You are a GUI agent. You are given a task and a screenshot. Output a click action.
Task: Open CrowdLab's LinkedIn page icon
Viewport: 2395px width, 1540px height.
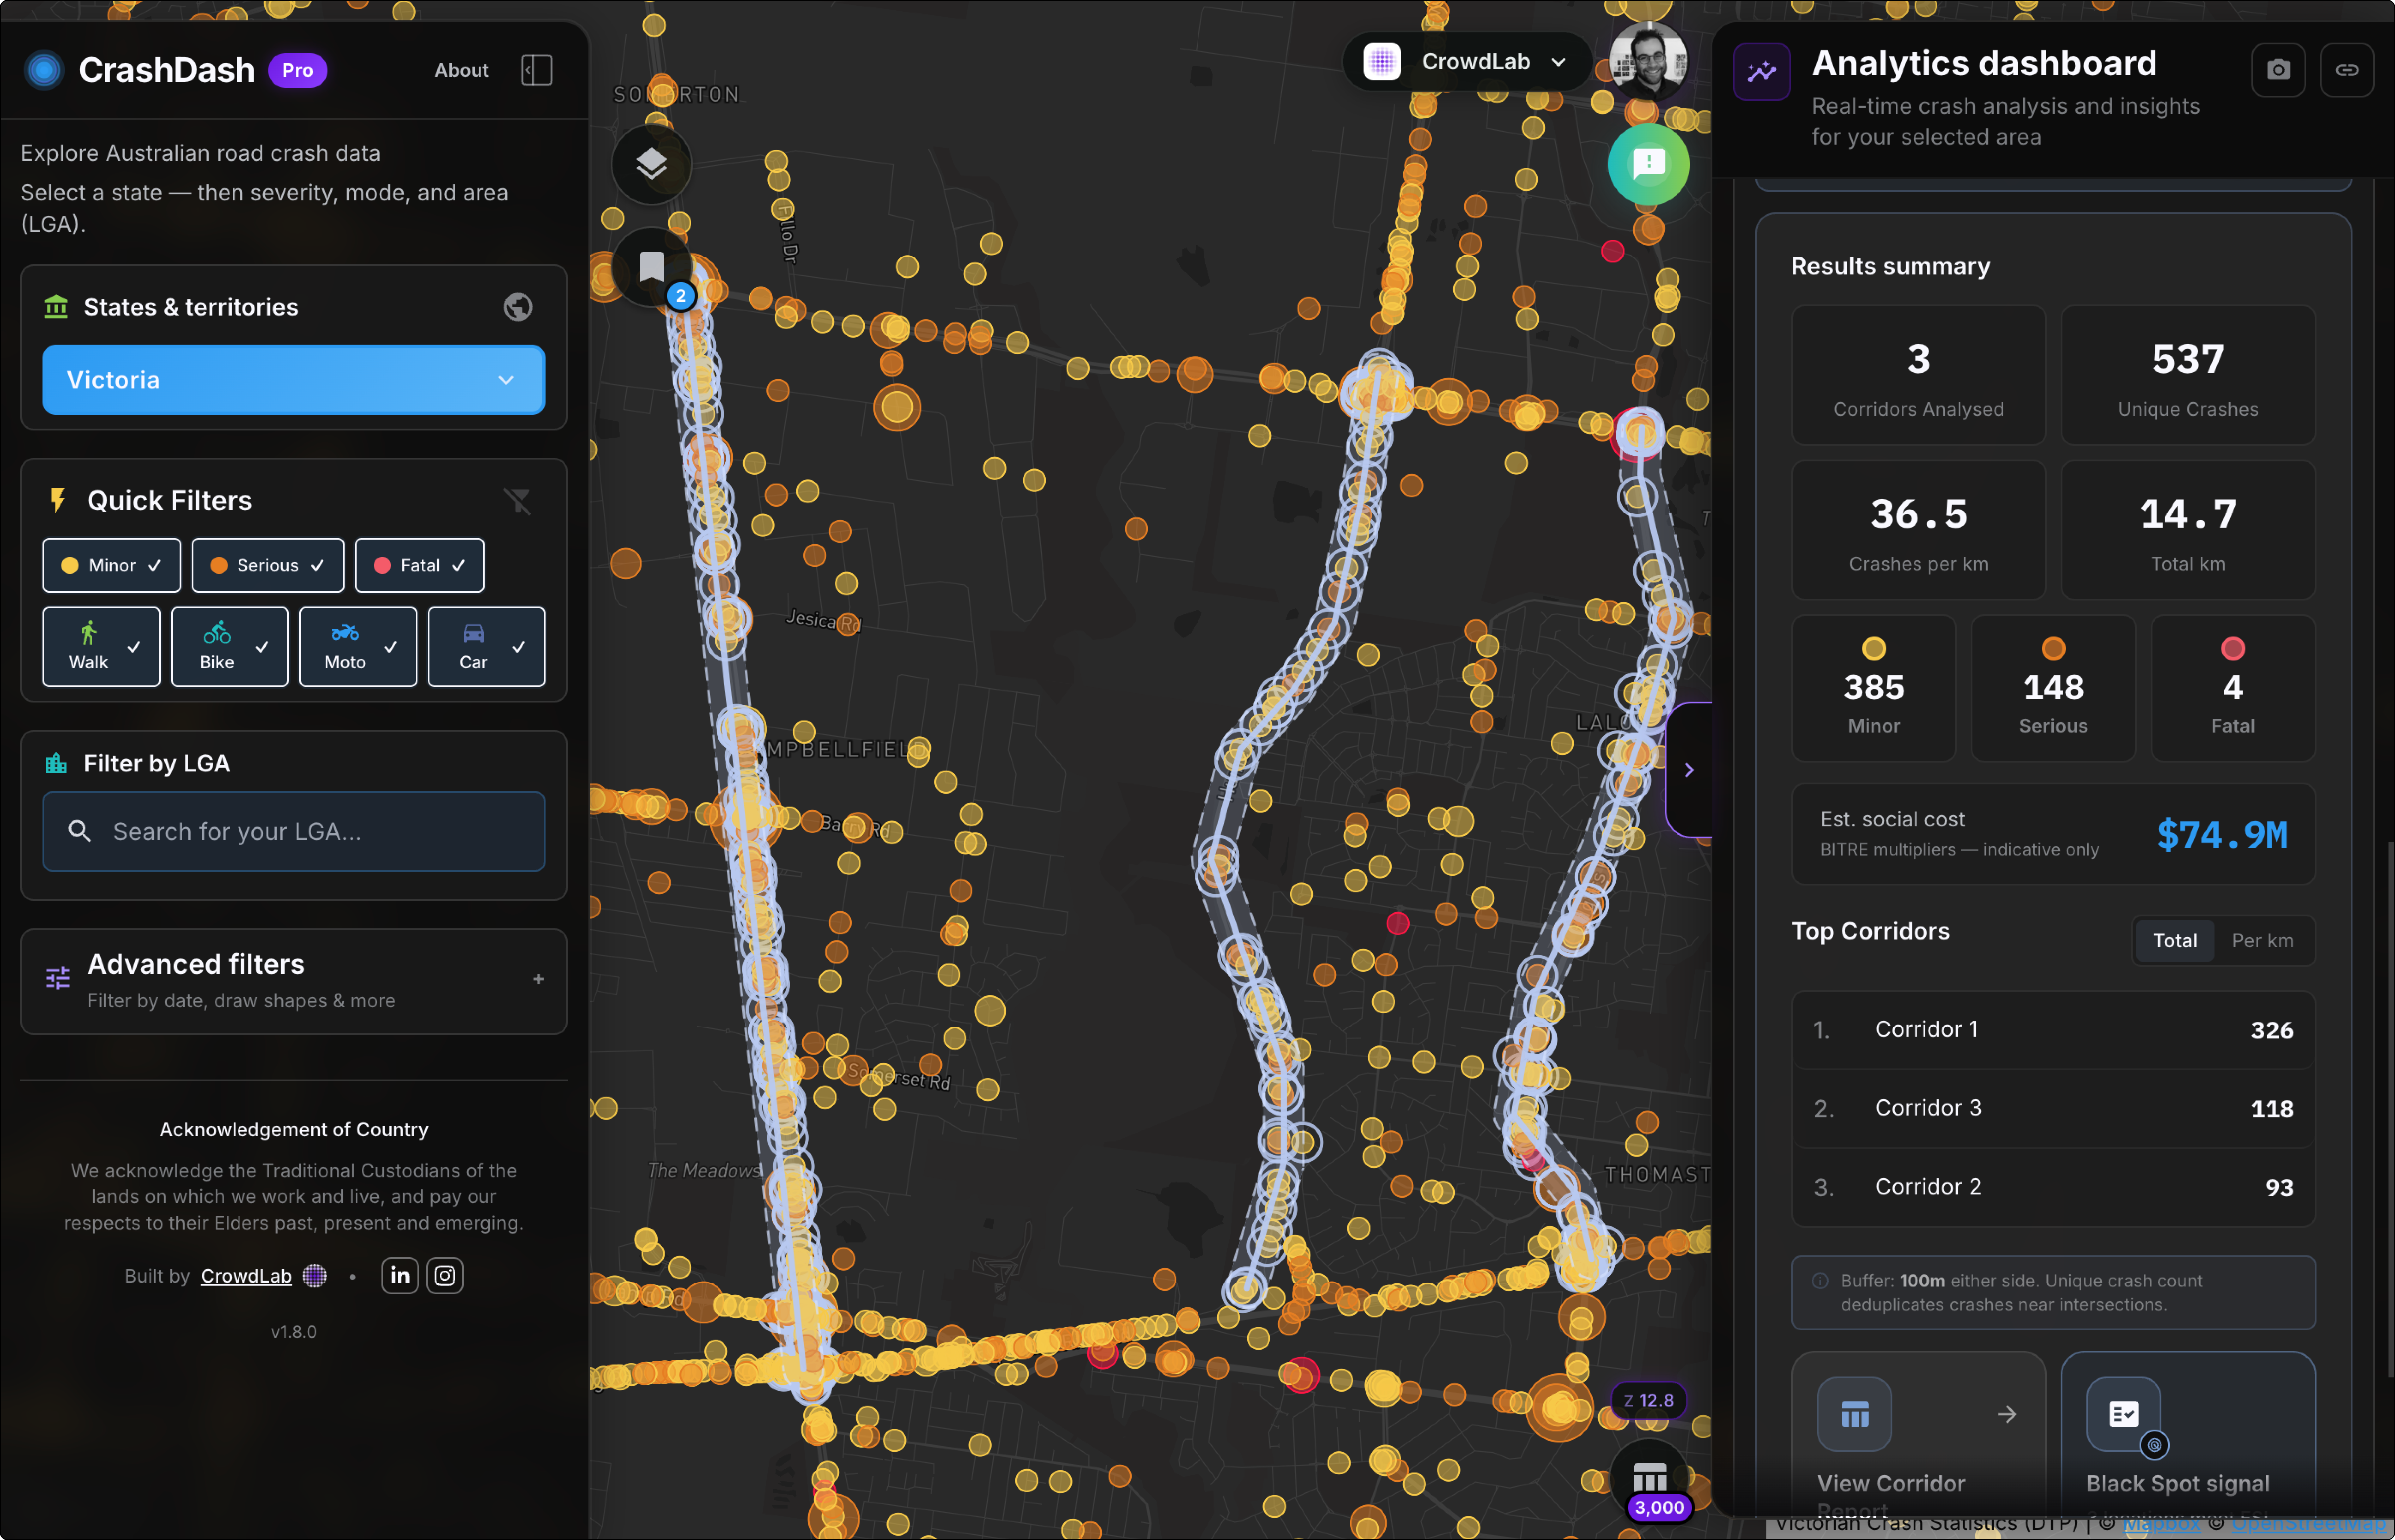point(400,1275)
